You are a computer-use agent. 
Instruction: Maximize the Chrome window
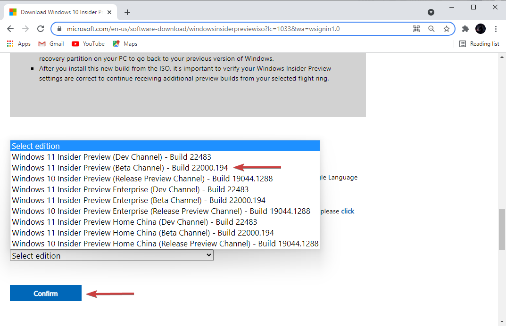[x=473, y=7]
